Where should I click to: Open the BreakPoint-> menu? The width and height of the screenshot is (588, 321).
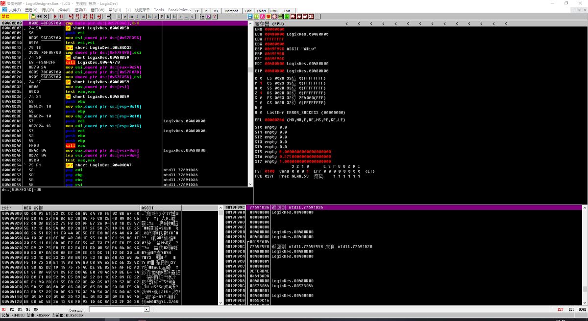[x=179, y=10]
